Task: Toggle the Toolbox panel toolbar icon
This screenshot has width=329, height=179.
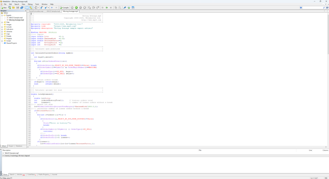Action: (x=31, y=7)
